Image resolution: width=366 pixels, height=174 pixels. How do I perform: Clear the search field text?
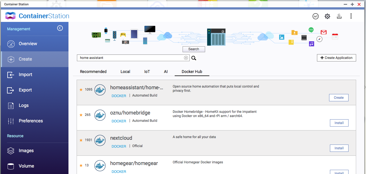point(186,58)
